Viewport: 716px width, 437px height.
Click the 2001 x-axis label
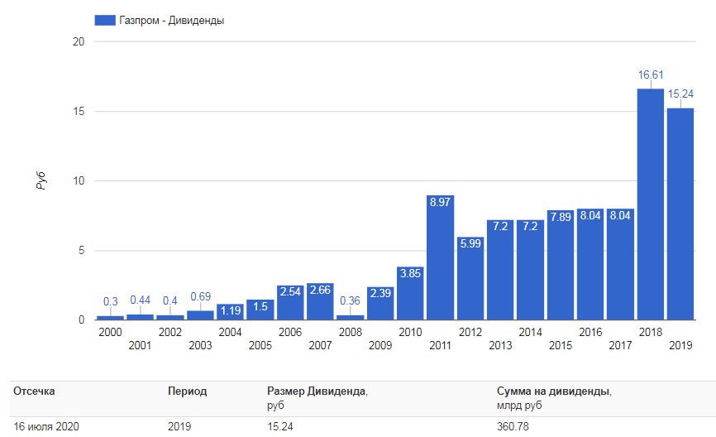point(140,345)
